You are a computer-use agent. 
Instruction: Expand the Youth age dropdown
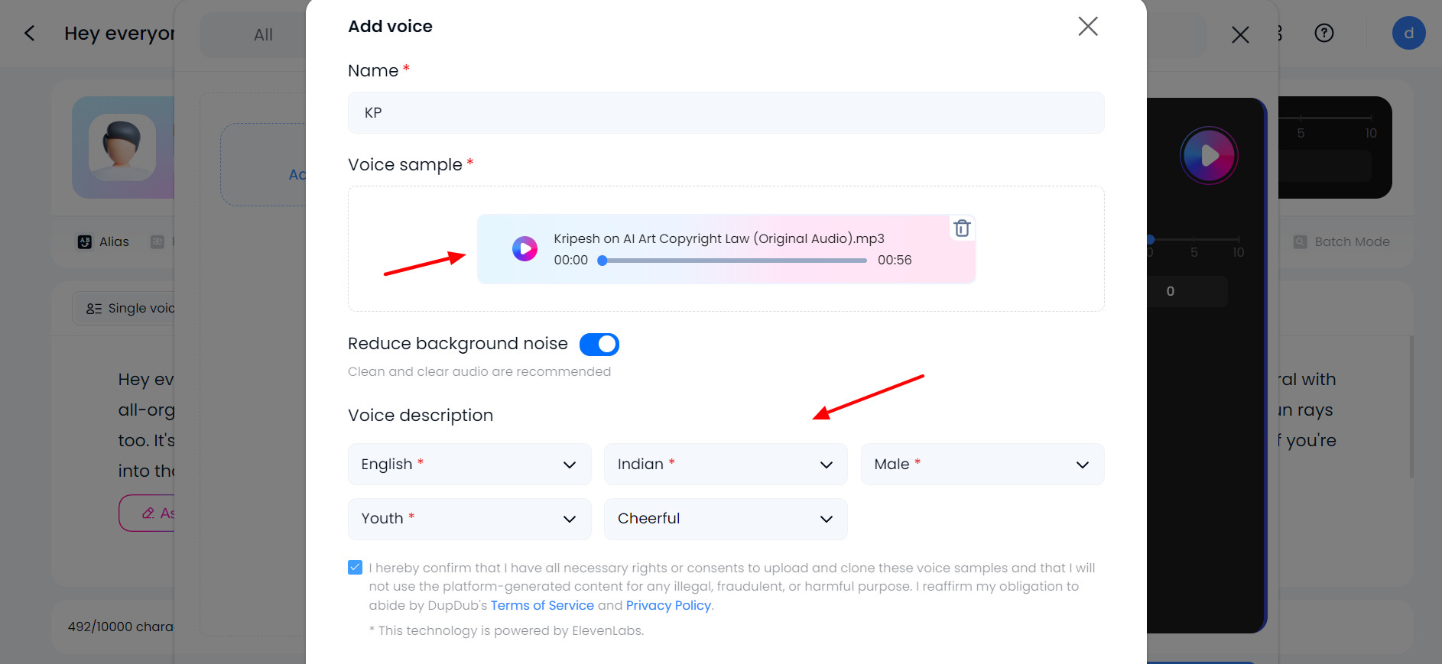(x=469, y=519)
